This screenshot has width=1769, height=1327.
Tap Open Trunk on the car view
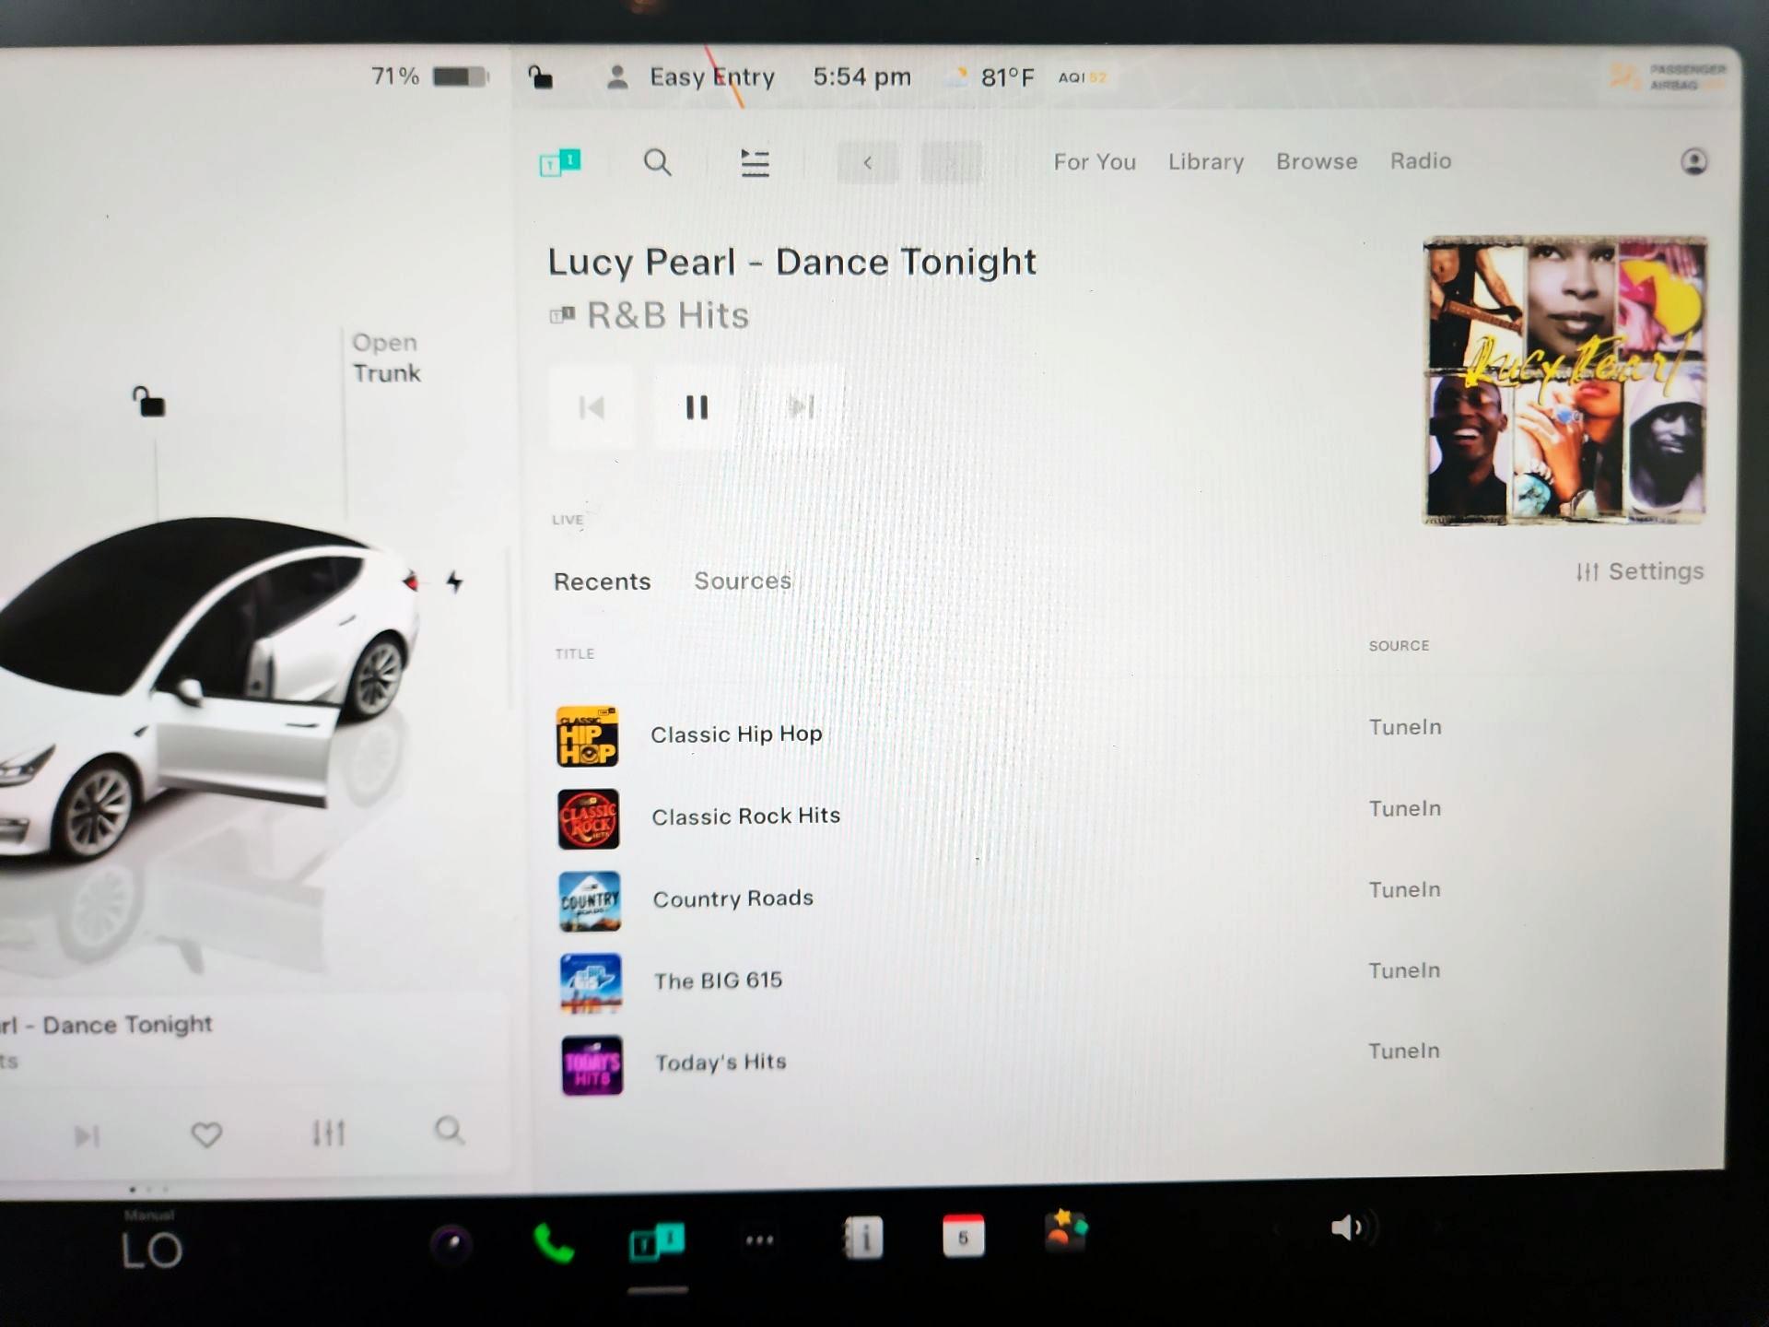pos(386,358)
